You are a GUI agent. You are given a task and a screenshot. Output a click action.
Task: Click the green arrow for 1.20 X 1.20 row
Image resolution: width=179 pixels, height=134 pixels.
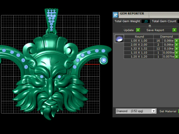click(177, 57)
